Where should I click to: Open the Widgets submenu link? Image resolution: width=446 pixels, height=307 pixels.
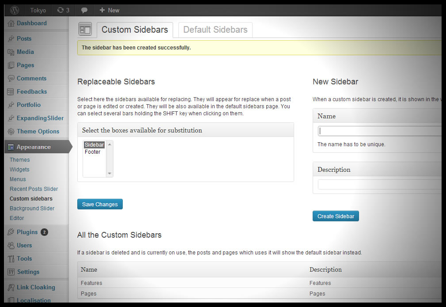point(19,170)
